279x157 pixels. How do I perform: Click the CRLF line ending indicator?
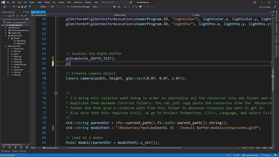[x=271, y=148]
